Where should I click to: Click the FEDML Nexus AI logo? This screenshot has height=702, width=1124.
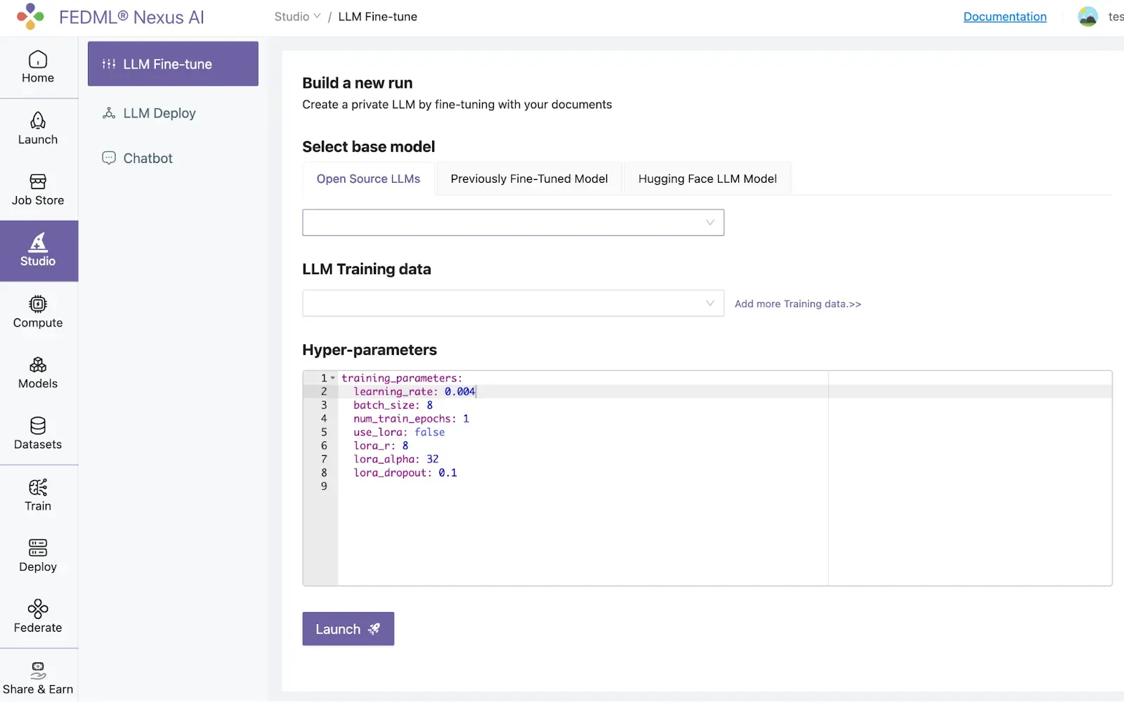pos(30,17)
